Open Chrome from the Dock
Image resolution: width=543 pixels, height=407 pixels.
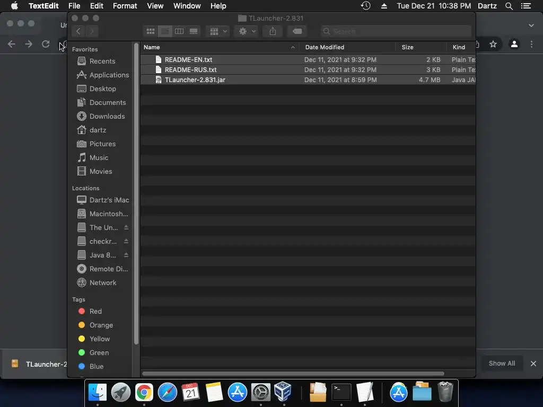pos(144,393)
